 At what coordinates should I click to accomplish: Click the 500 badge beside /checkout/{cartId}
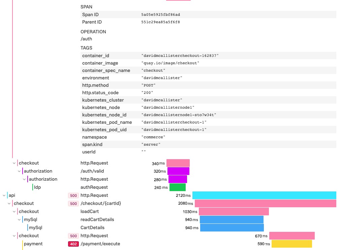[73, 203]
